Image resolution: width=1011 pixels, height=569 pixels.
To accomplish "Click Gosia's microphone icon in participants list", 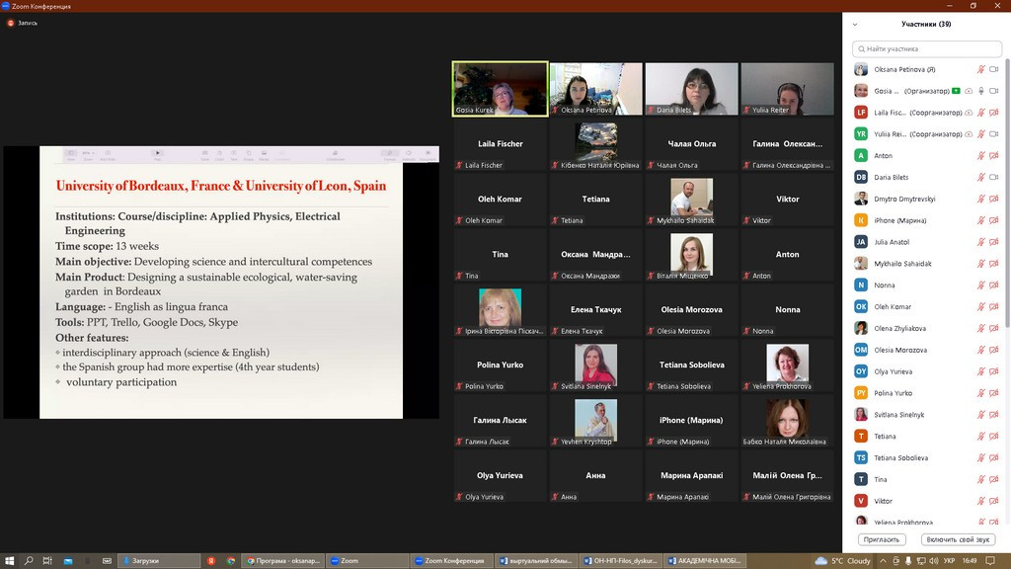I will click(981, 91).
